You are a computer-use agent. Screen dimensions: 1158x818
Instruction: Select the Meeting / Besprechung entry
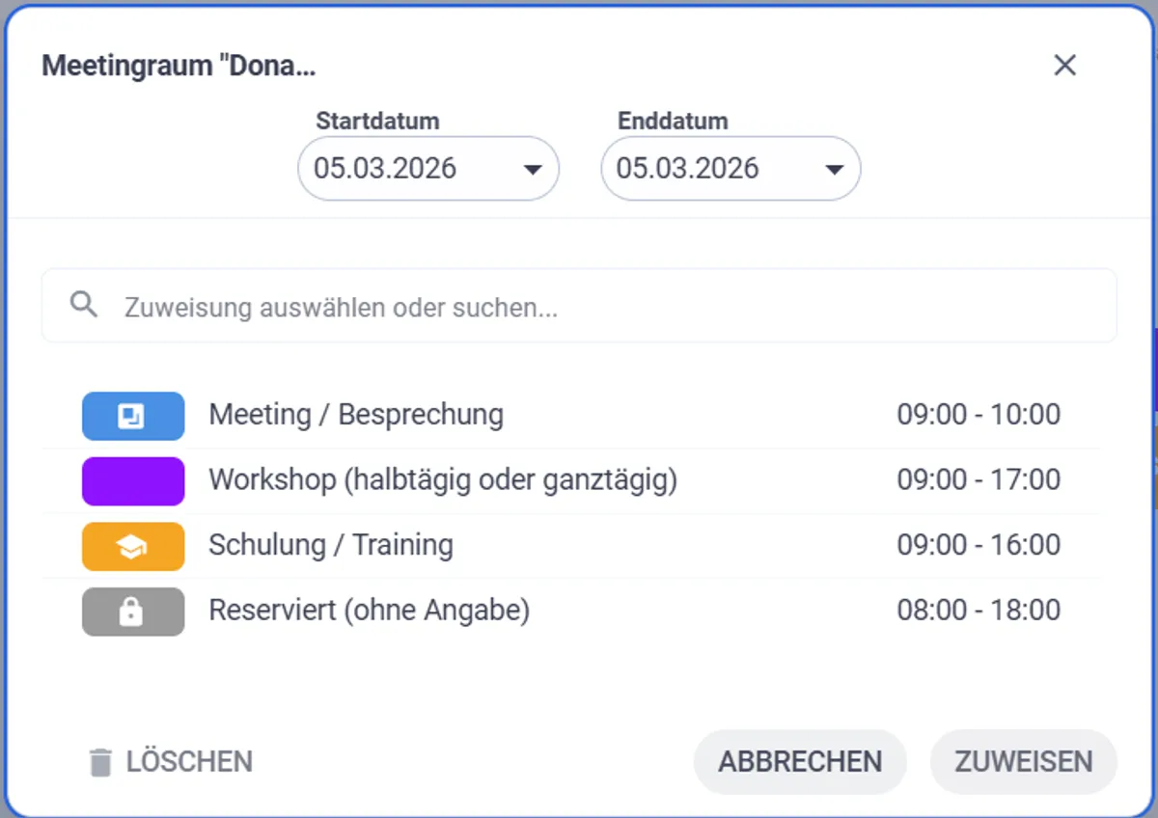point(356,415)
